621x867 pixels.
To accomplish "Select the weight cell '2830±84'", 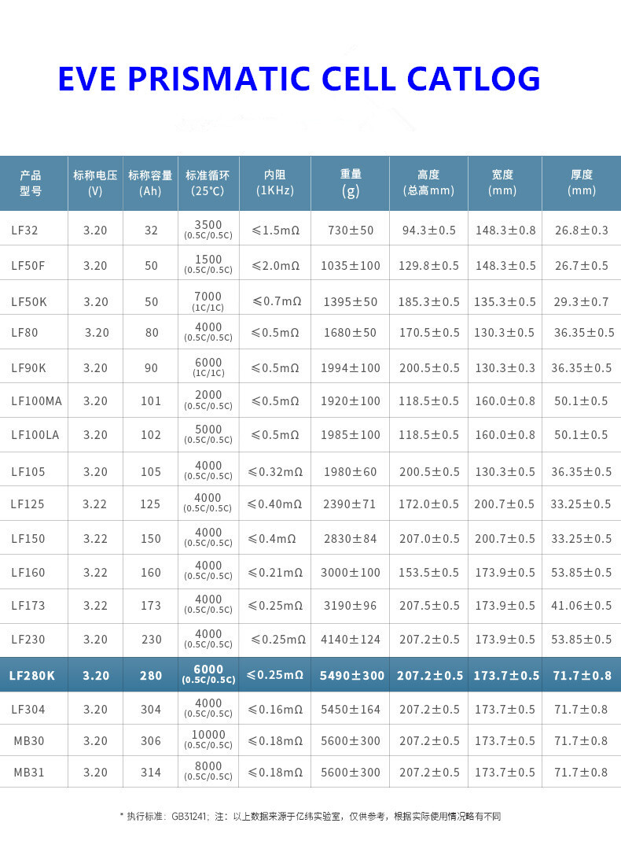I will [351, 539].
